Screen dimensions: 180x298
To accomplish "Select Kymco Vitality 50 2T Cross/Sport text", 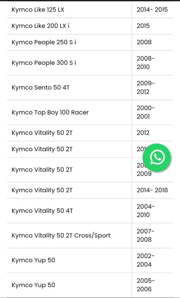I will pos(61,235).
